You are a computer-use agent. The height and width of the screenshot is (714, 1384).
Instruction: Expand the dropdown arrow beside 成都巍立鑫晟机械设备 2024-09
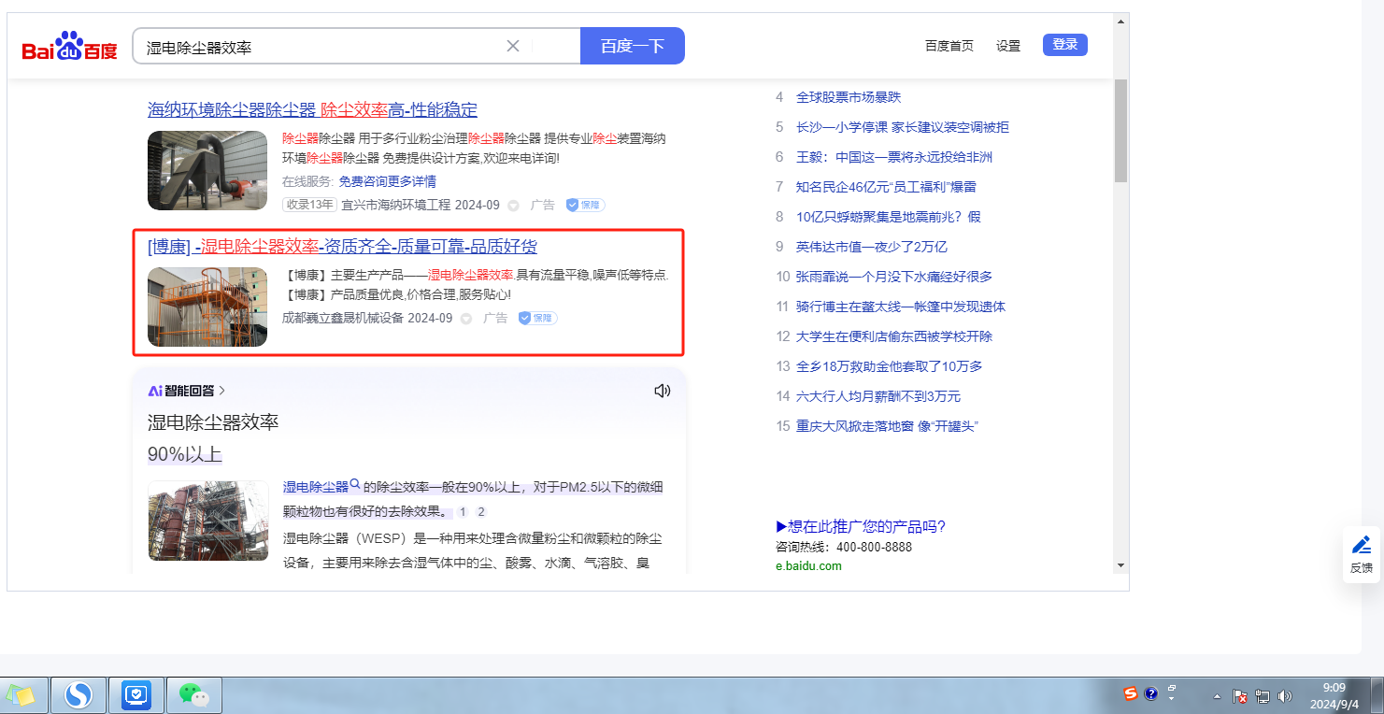[465, 319]
